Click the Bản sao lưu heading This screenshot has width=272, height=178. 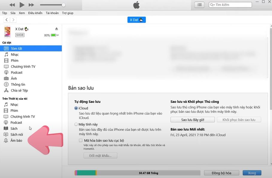pos(81,88)
